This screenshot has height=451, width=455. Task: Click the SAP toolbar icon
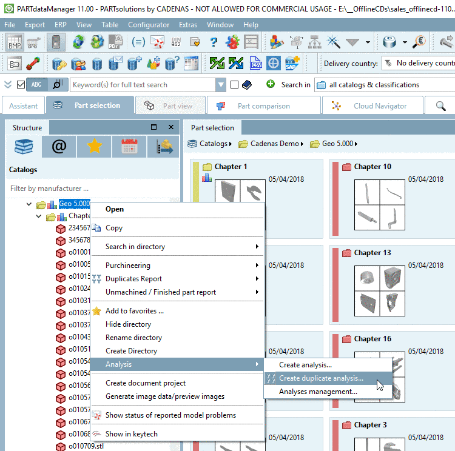pyautogui.click(x=293, y=63)
